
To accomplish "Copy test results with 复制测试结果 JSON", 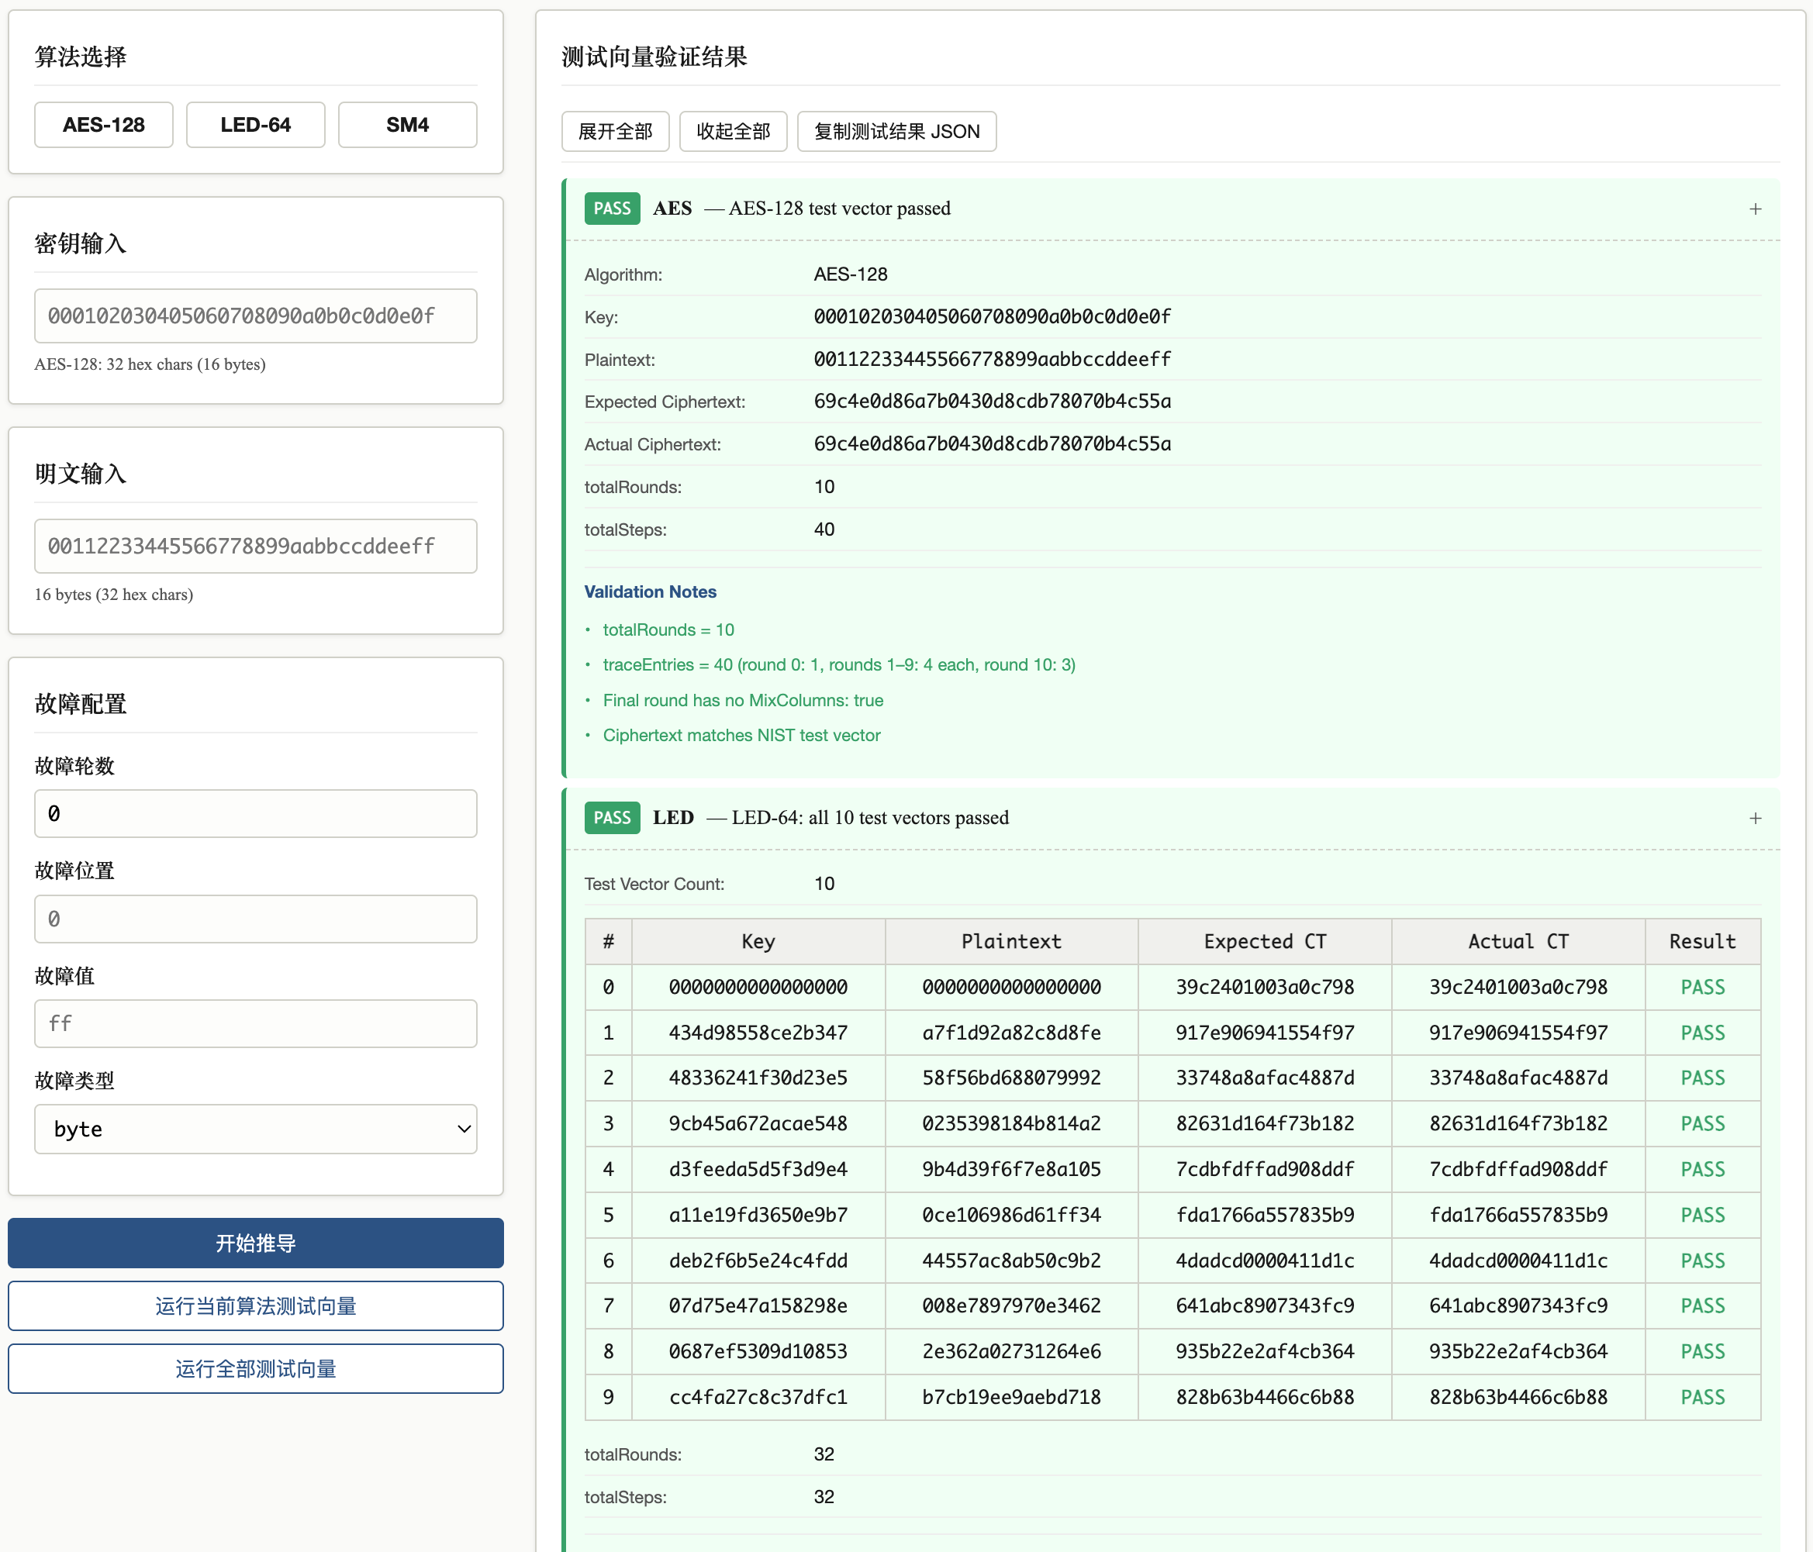I will pos(896,131).
